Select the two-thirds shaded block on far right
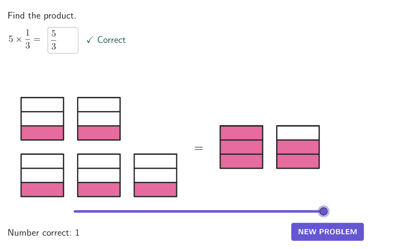 click(298, 147)
